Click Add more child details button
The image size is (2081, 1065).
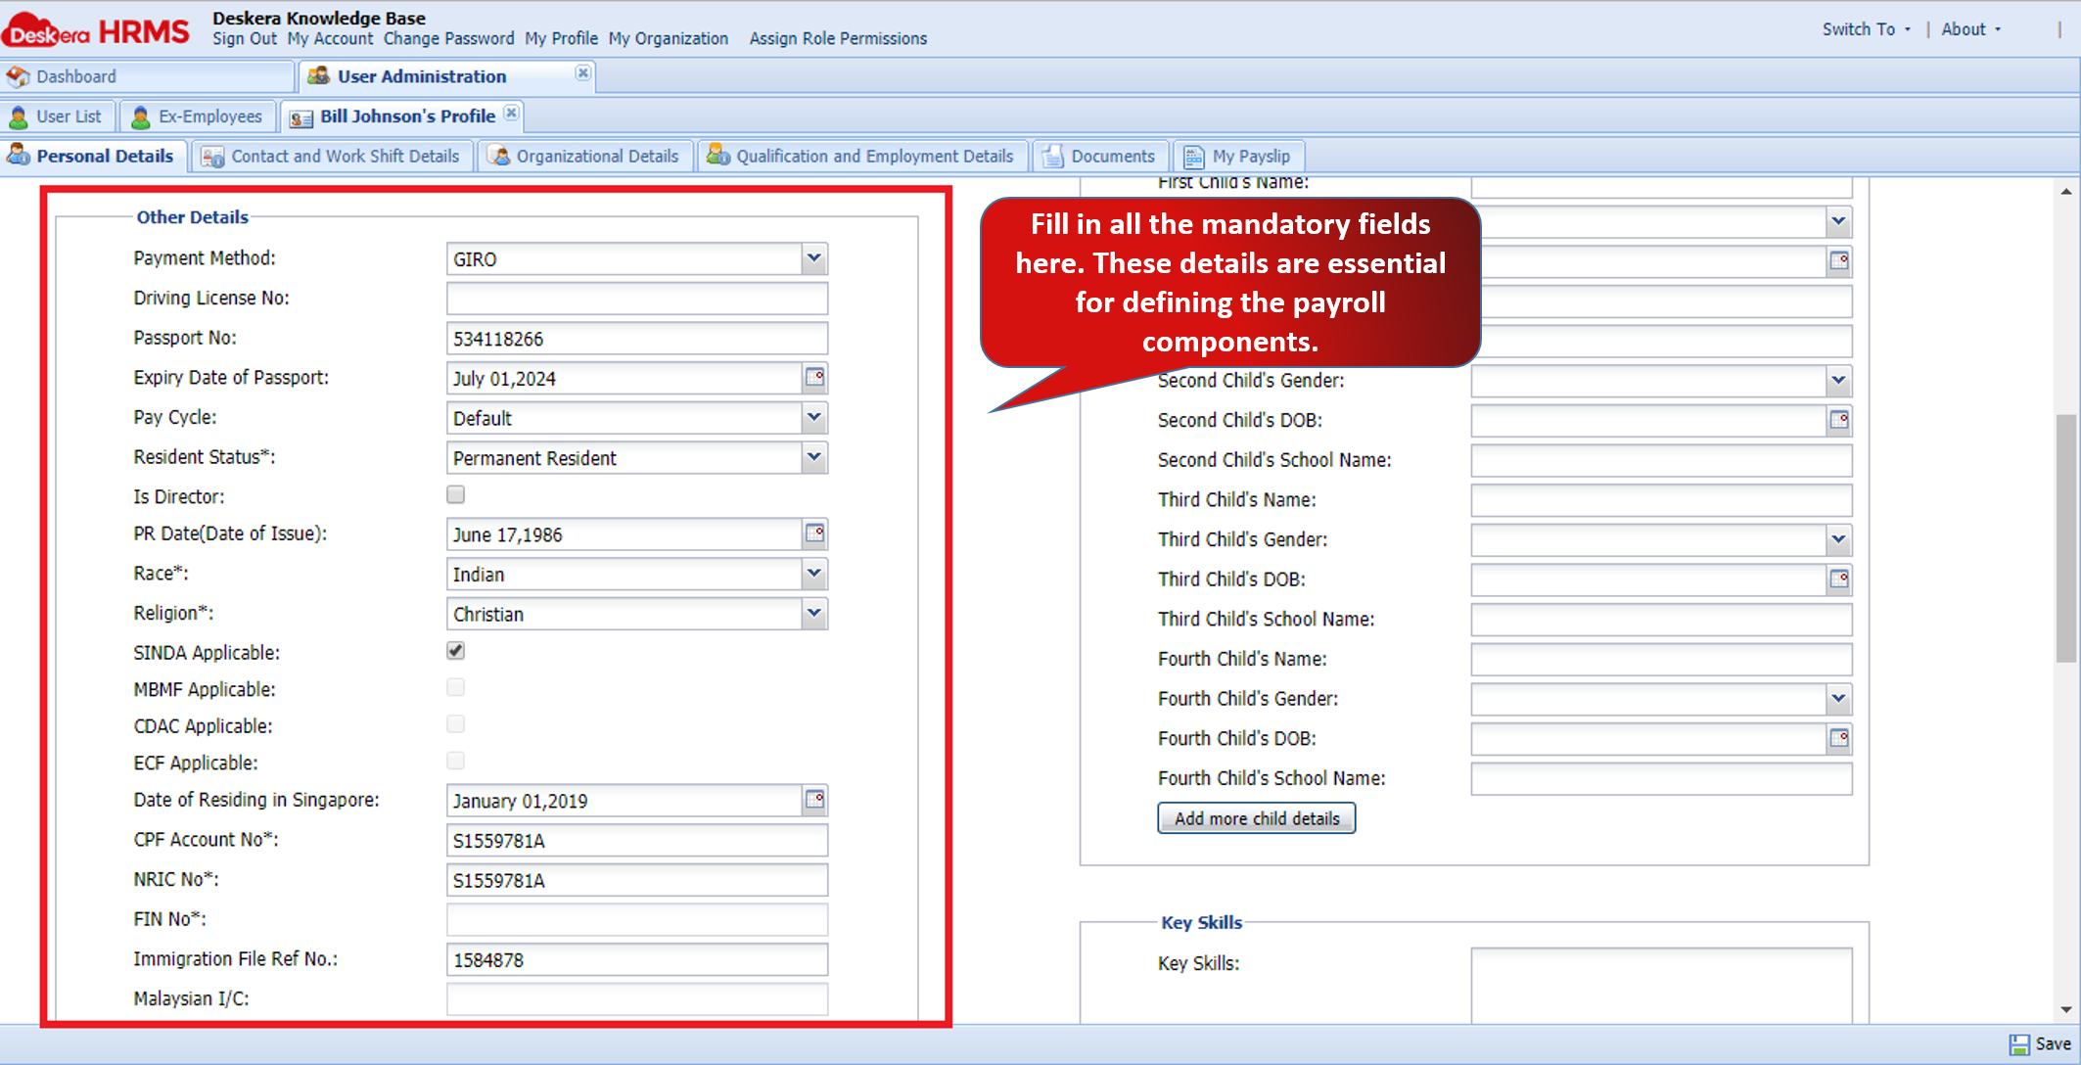tap(1257, 818)
